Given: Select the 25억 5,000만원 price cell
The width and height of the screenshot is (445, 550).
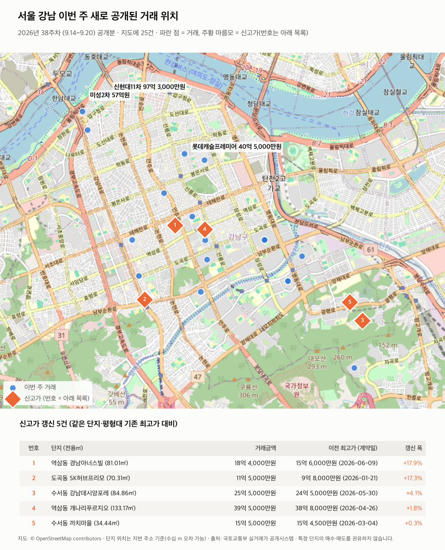Looking at the screenshot, I should click(255, 493).
